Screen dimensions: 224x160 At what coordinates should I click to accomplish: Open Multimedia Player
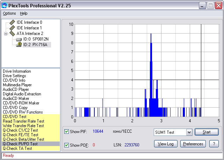click(x=17, y=85)
